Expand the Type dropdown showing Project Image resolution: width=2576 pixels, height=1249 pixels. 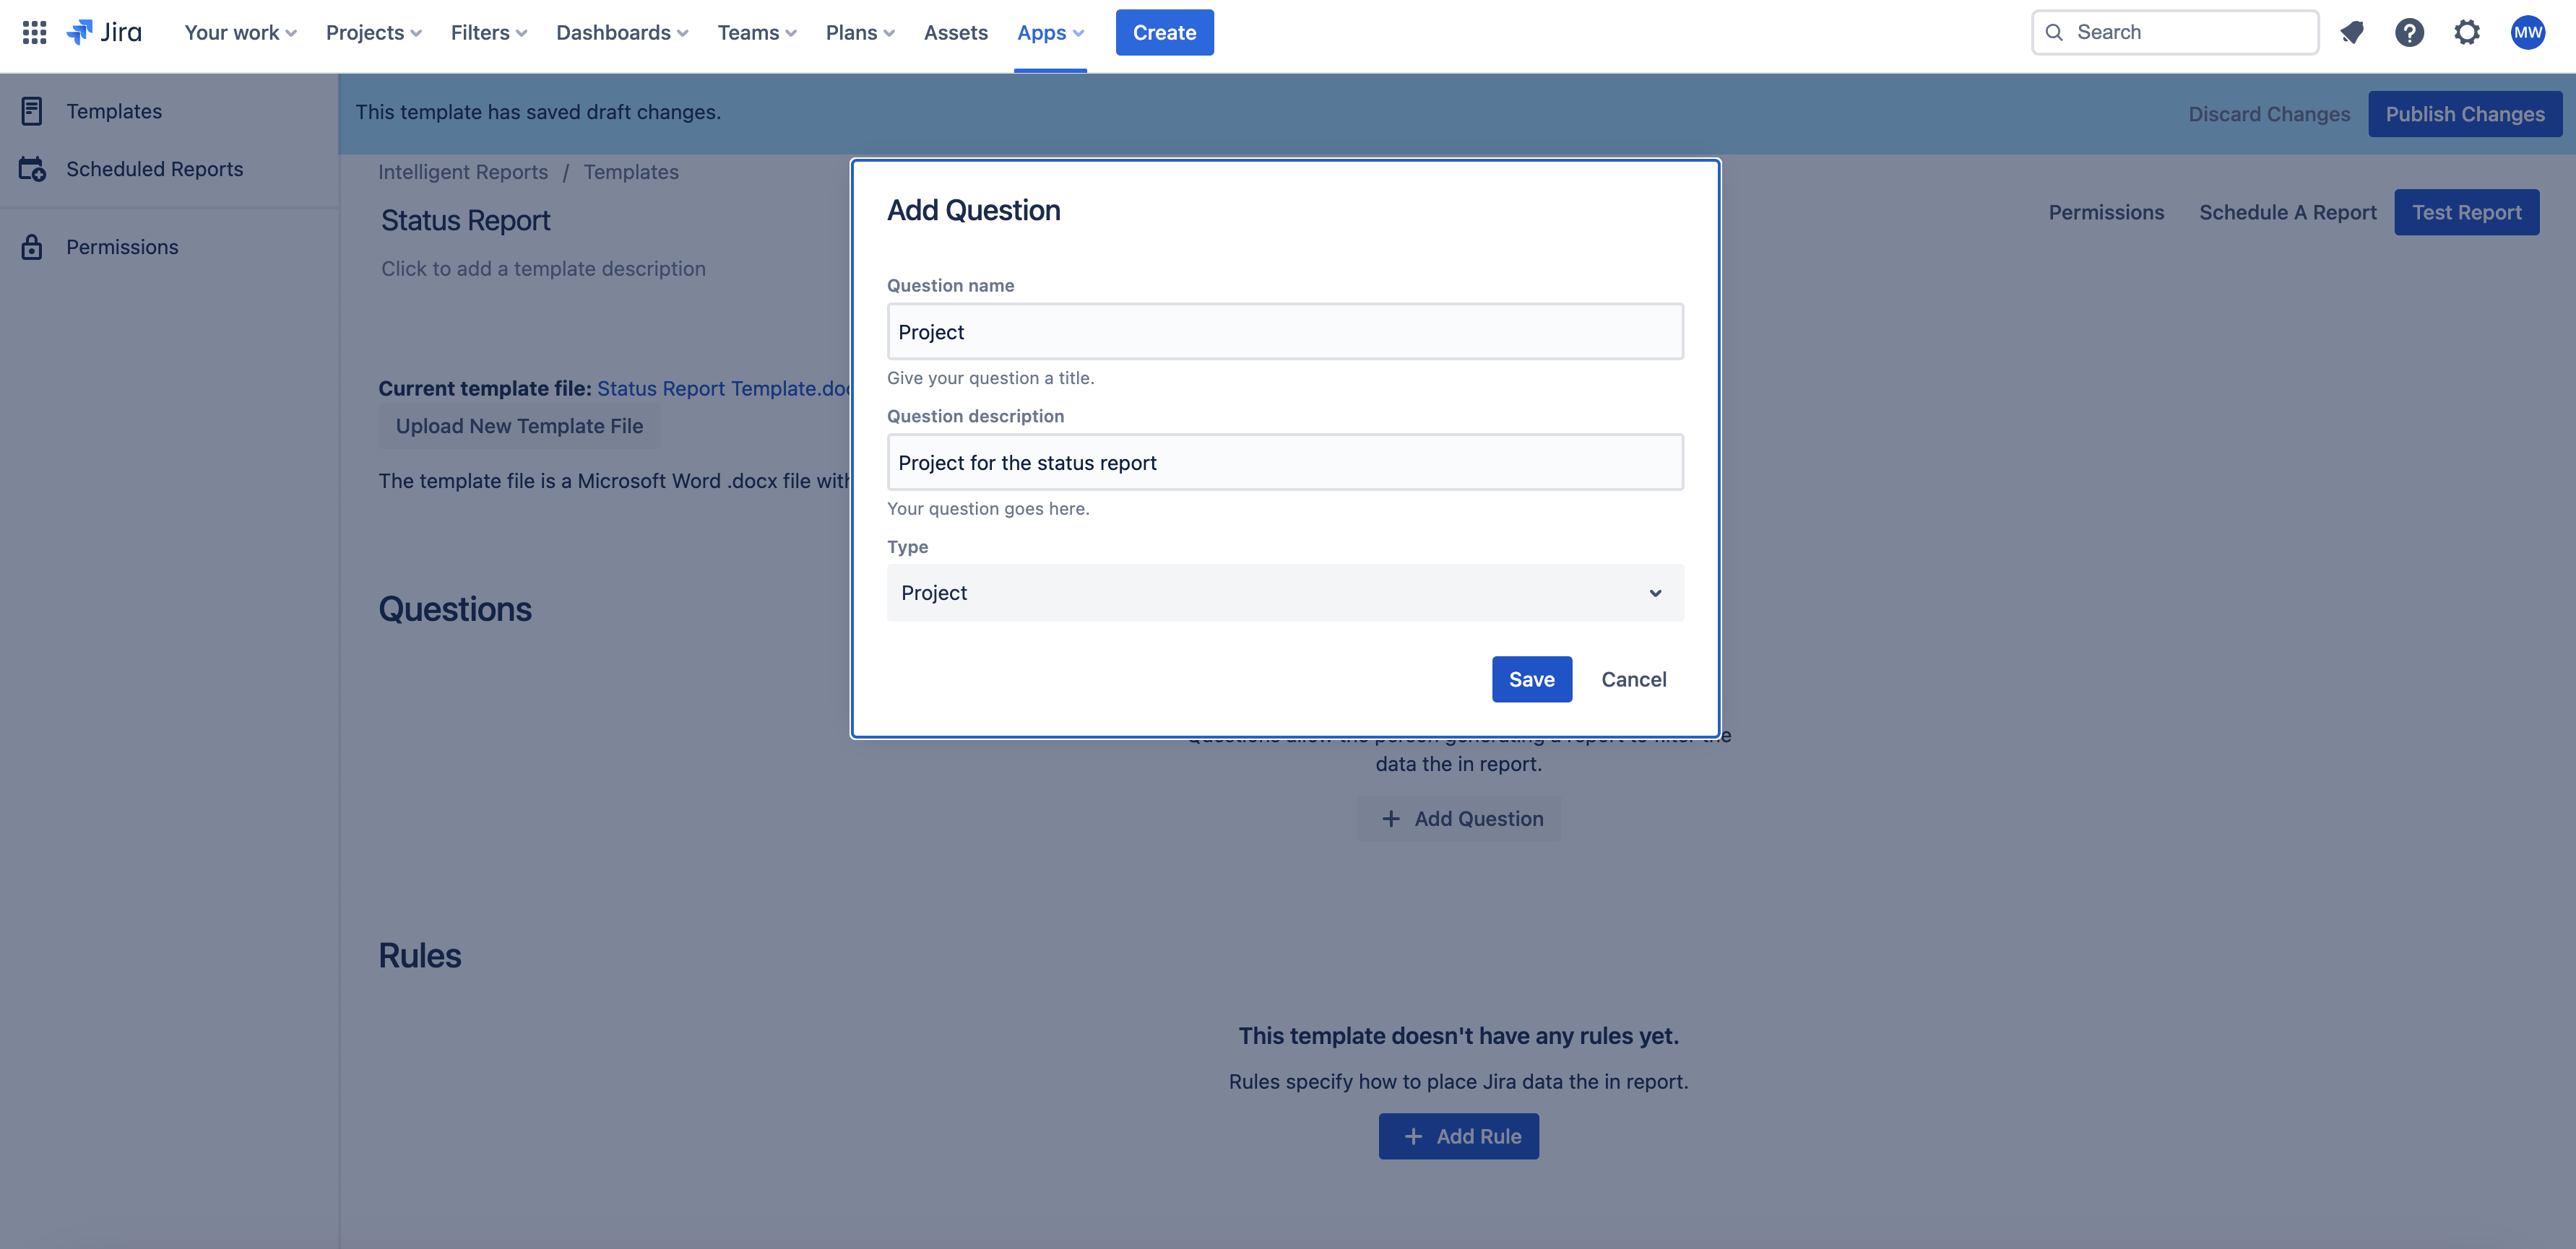pos(1655,593)
